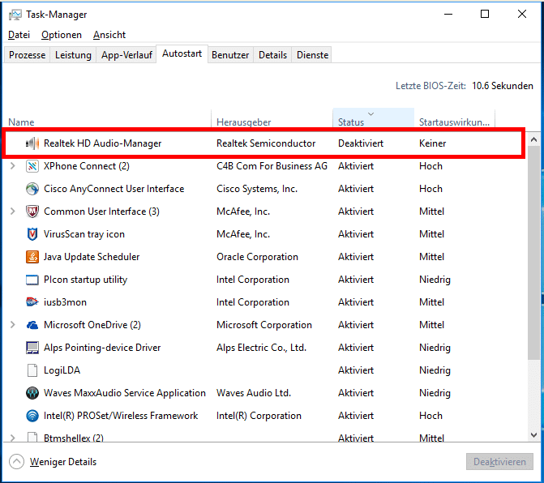The image size is (544, 483).
Task: Sort by the Status column header
Action: click(373, 118)
